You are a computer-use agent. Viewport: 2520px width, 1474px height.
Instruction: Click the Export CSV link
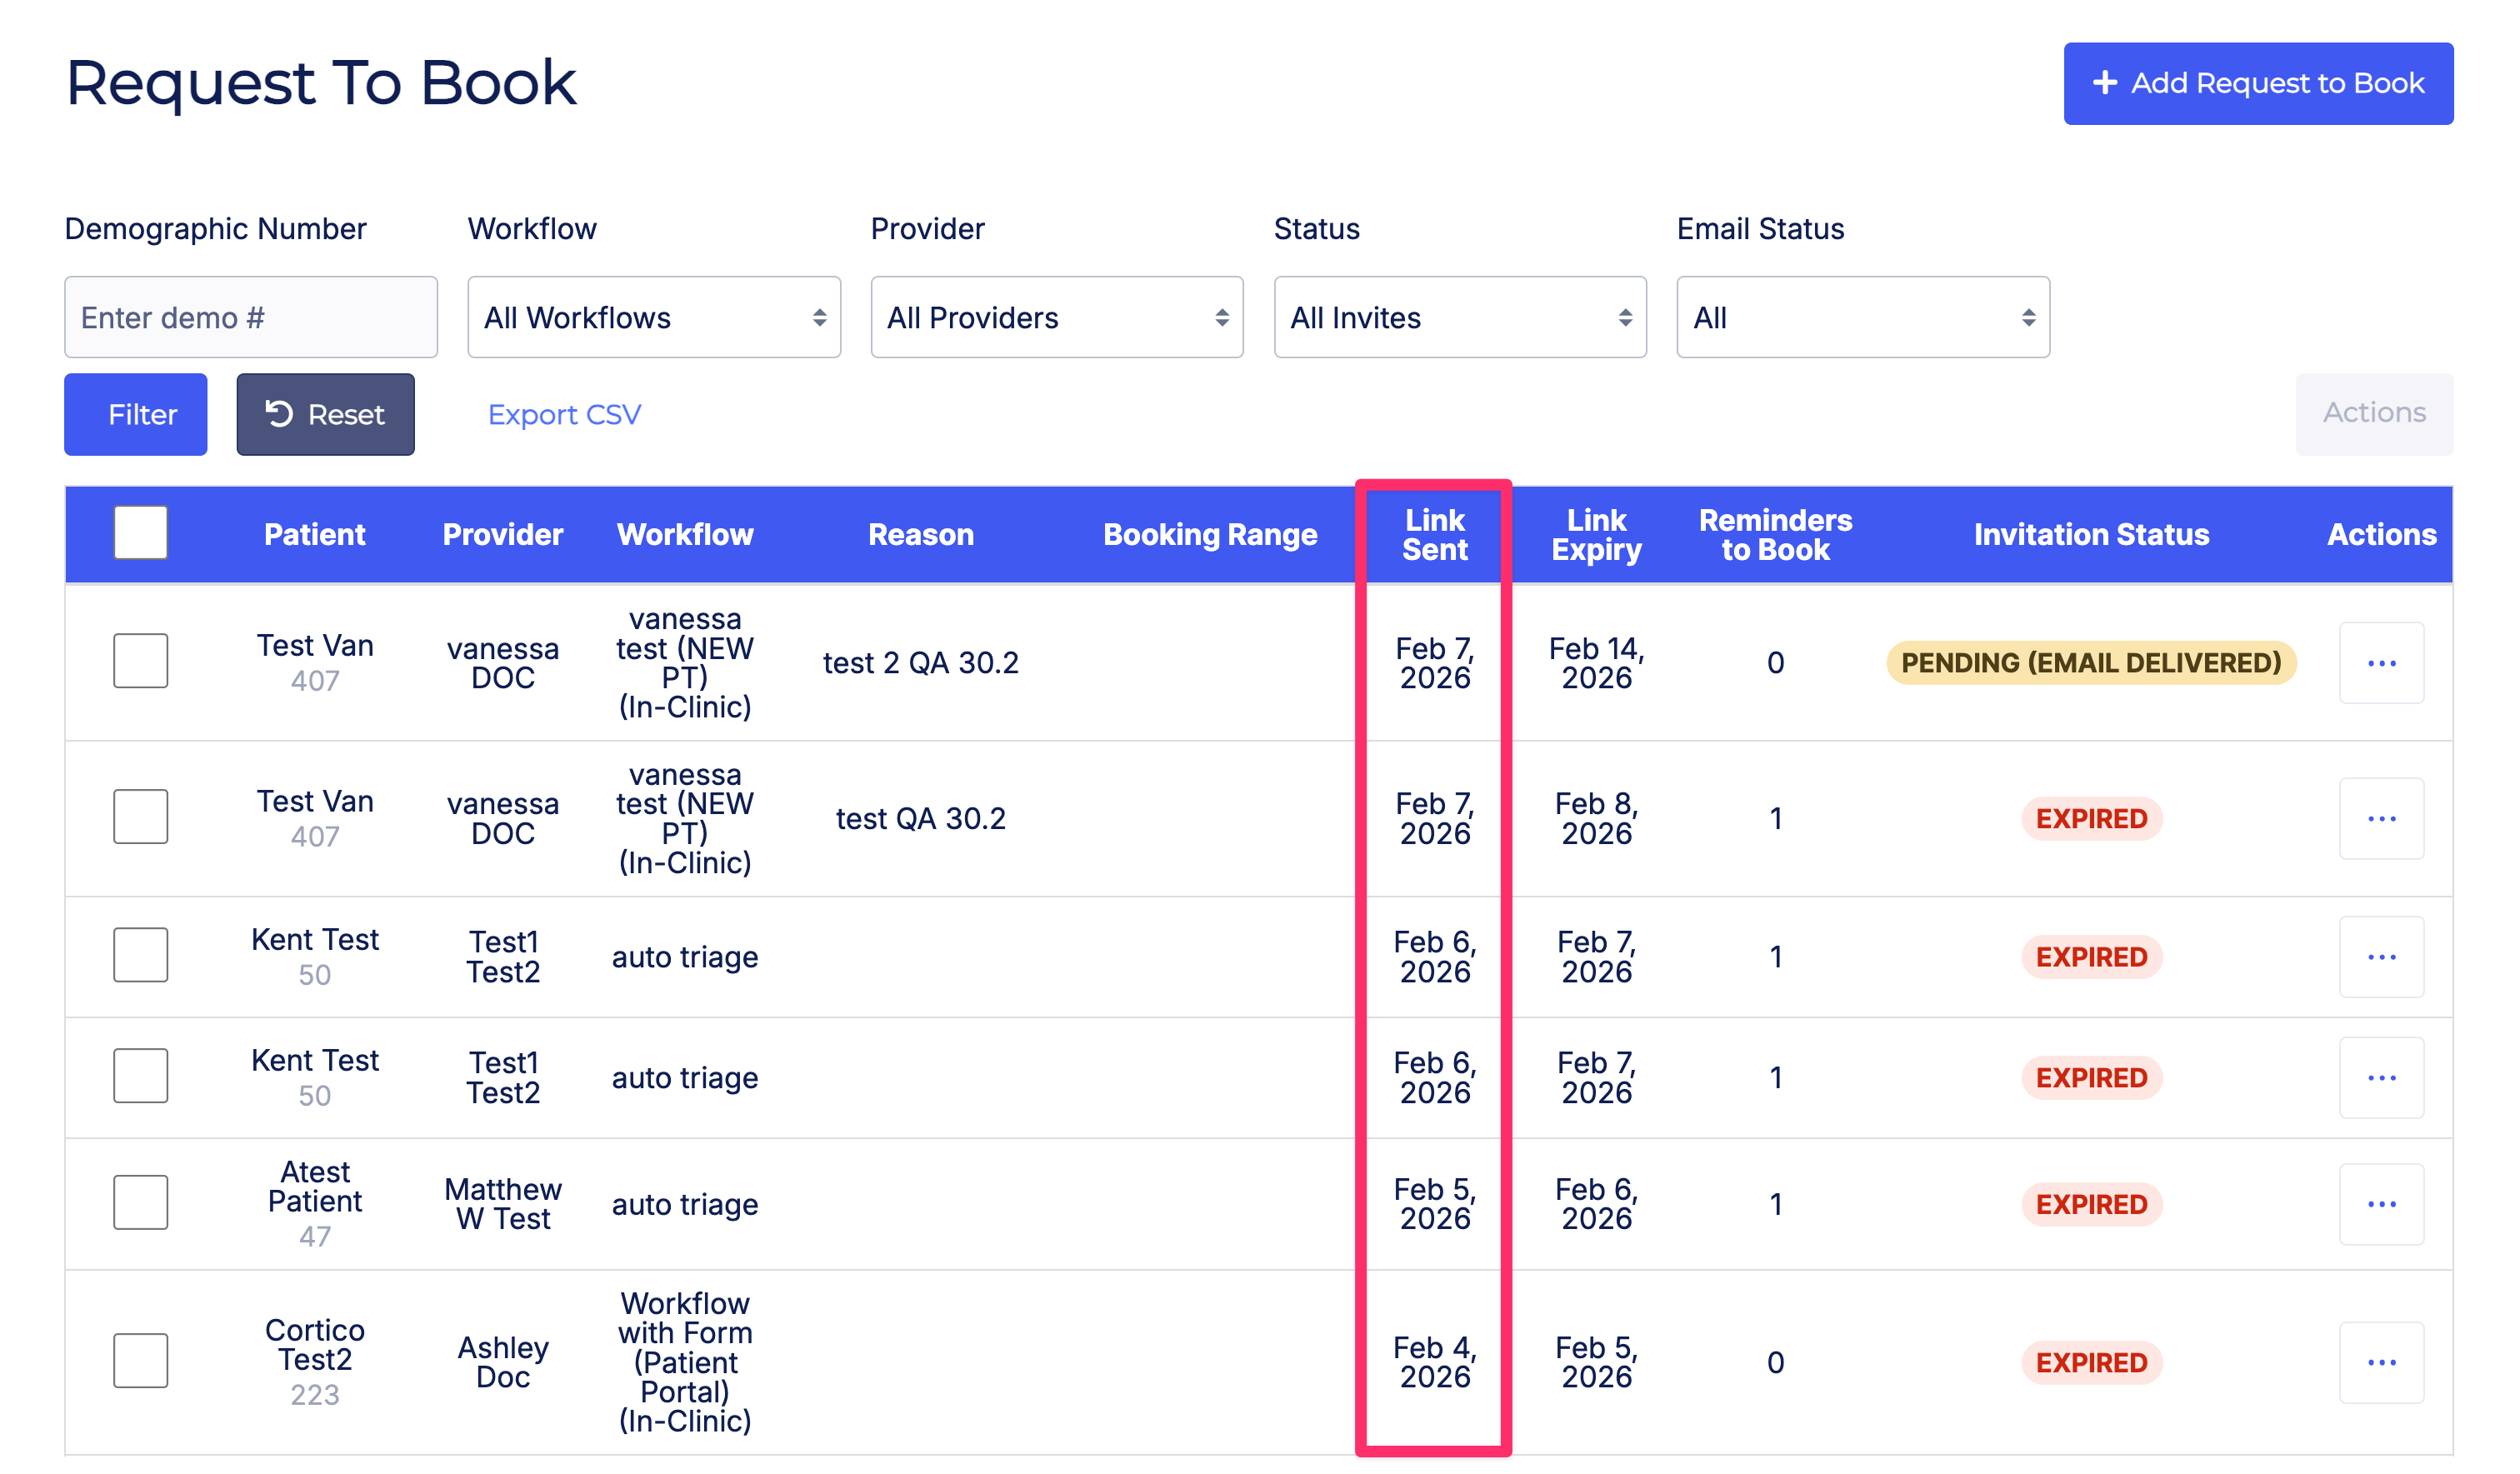(x=564, y=414)
